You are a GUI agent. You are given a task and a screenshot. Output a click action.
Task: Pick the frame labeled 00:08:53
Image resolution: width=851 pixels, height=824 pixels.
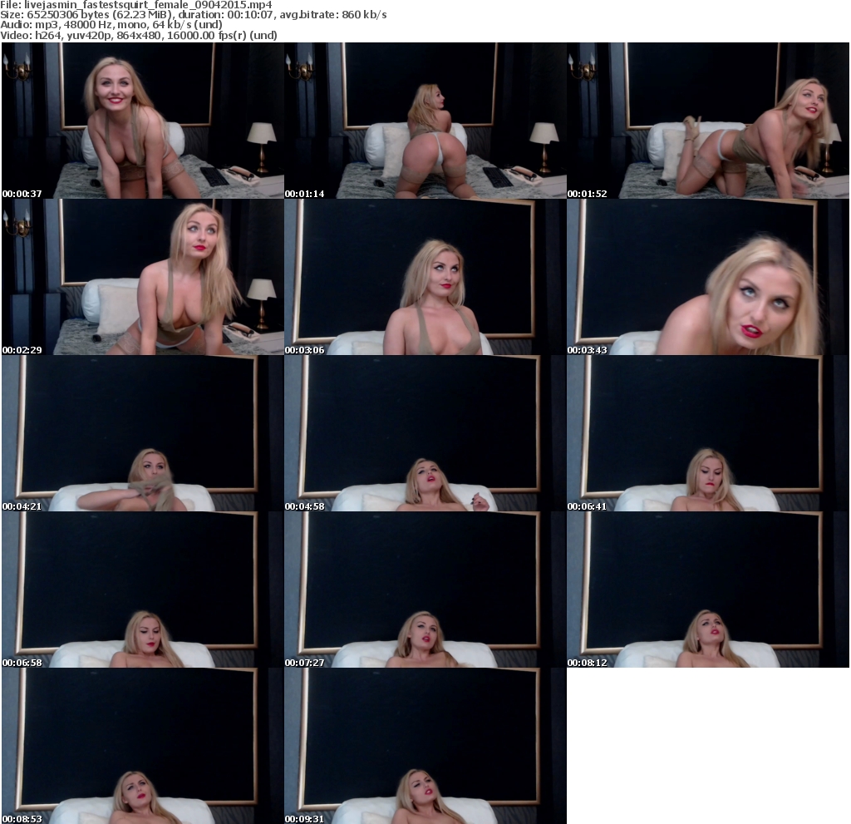tap(143, 747)
